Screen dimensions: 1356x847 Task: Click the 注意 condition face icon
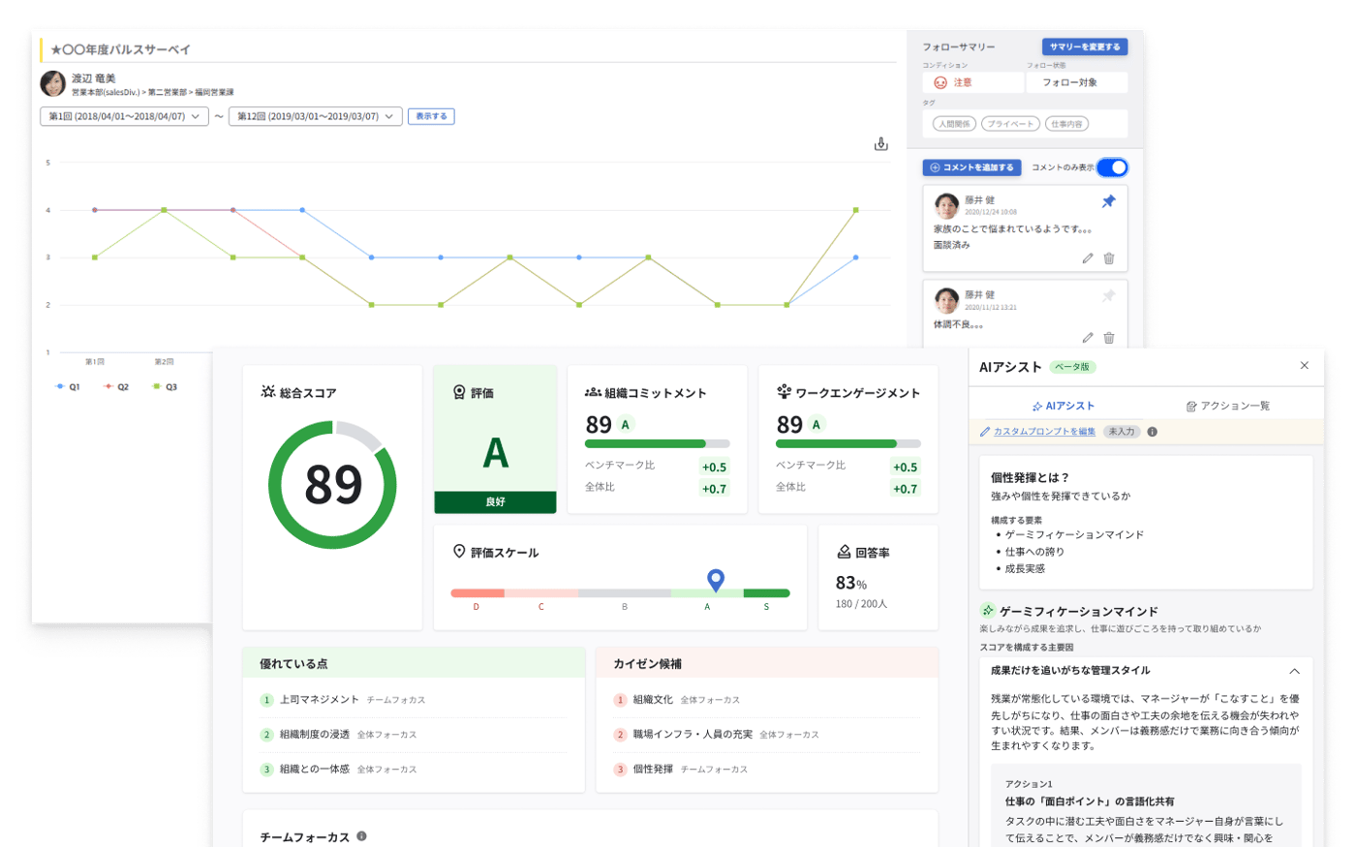click(x=940, y=82)
